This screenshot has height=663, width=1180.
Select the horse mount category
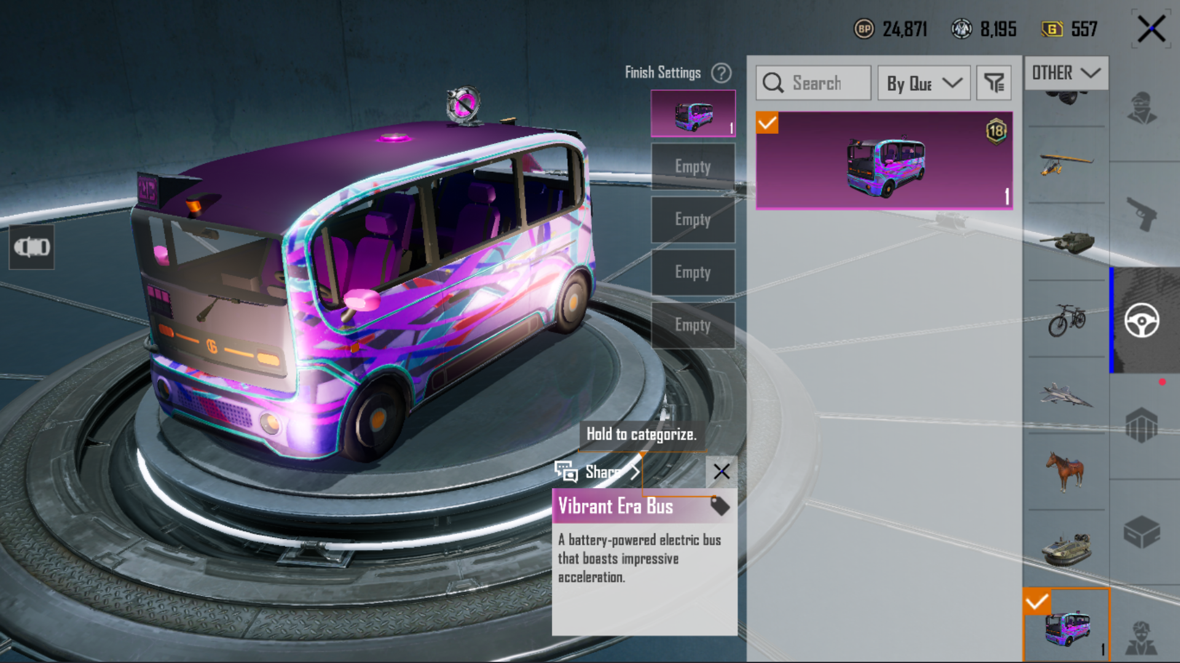(x=1066, y=471)
